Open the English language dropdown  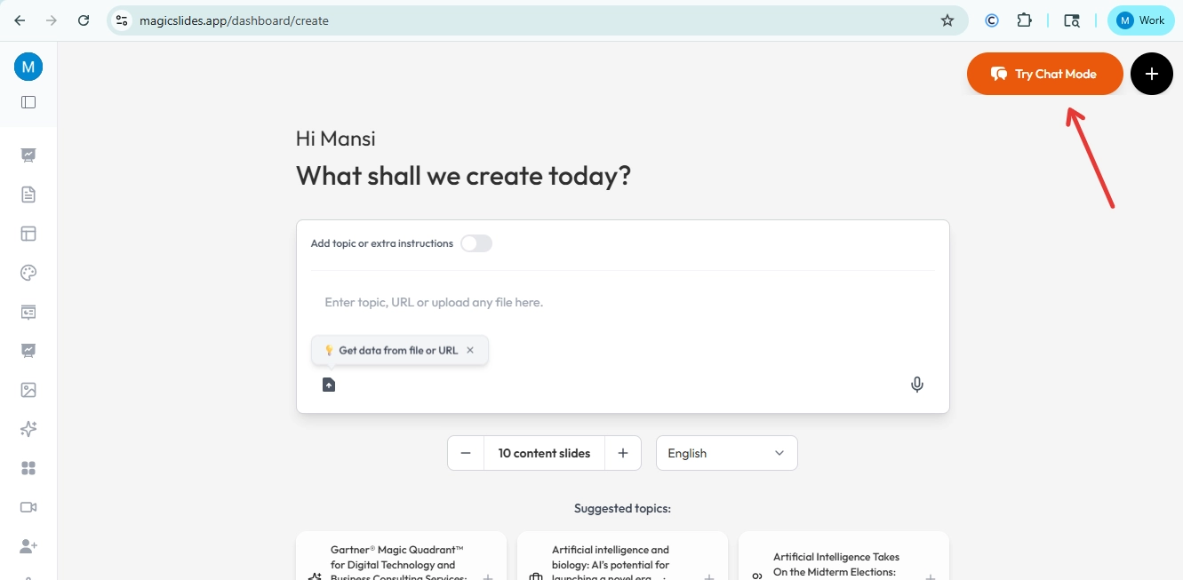click(726, 453)
